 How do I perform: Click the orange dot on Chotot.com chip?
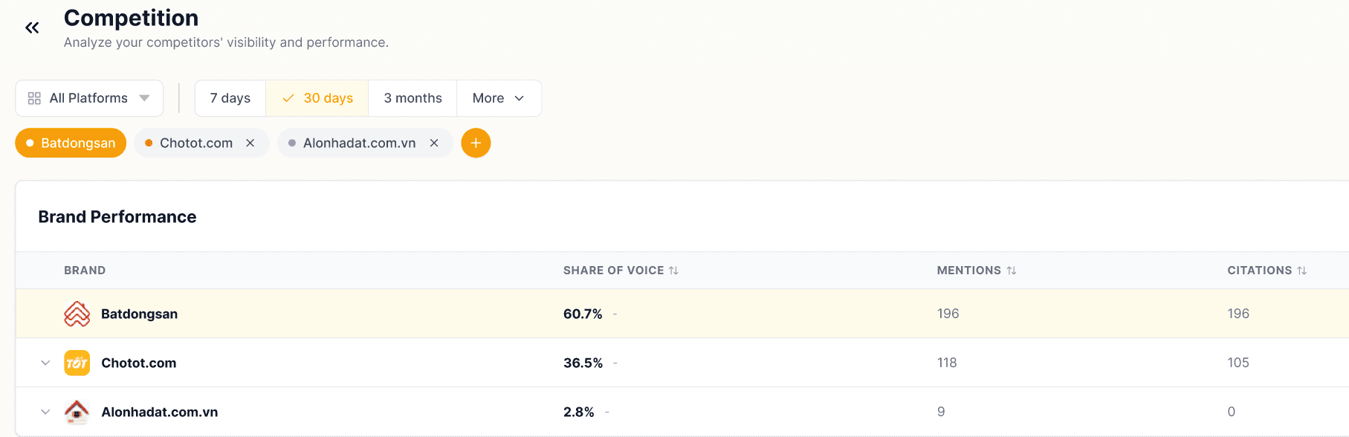[x=149, y=143]
